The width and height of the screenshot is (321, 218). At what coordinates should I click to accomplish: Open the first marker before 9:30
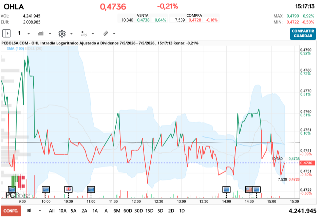tap(12, 190)
